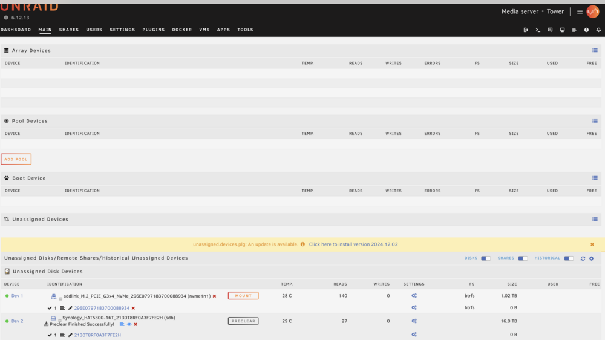Click script icon beside 2130T8RF0A3F7FE2H
This screenshot has height=340, width=605.
click(x=62, y=335)
